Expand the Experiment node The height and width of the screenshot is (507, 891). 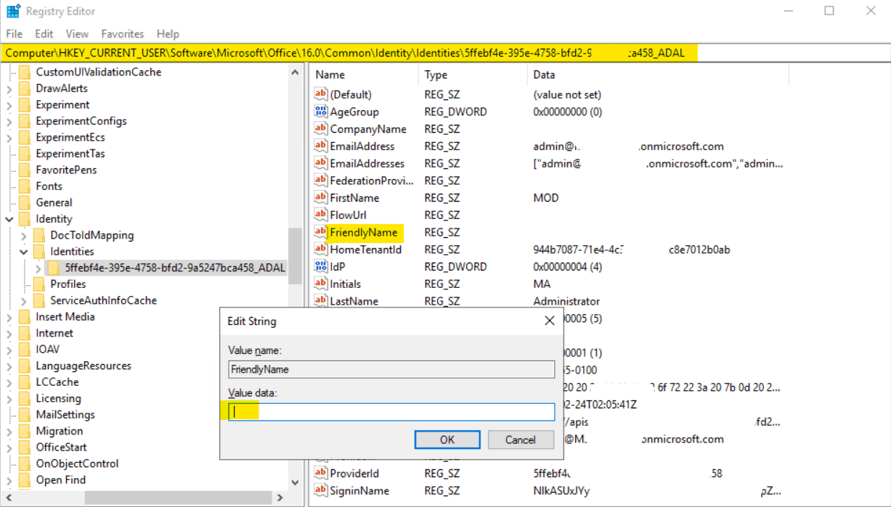(x=9, y=104)
